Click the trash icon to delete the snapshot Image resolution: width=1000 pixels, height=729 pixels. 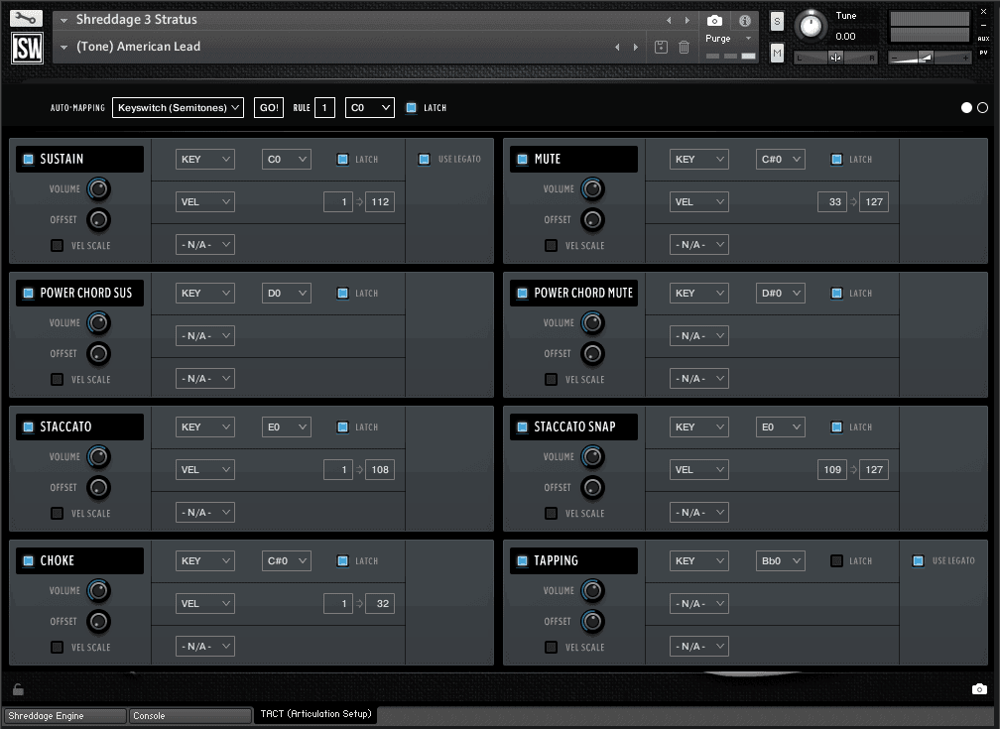coord(685,47)
